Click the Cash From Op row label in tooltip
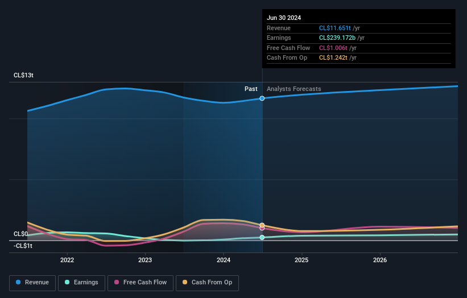The width and height of the screenshot is (467, 298). click(287, 58)
